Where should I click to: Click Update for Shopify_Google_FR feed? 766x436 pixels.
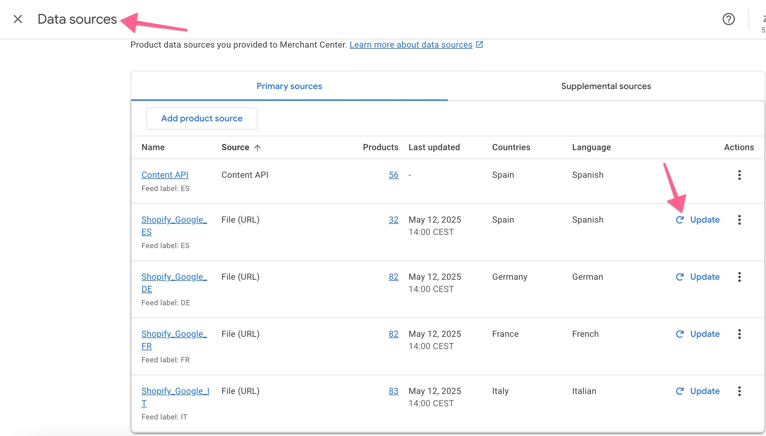tap(705, 334)
